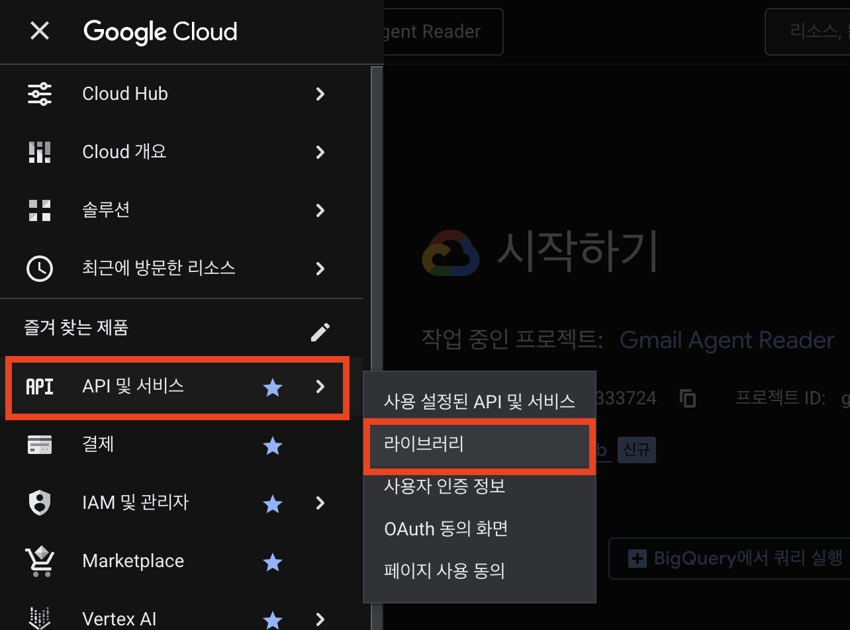Expand the Cloud Hub submenu chevron
Viewport: 850px width, 630px height.
(320, 94)
